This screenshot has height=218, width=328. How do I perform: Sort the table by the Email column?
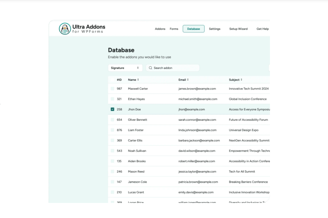tap(188, 80)
